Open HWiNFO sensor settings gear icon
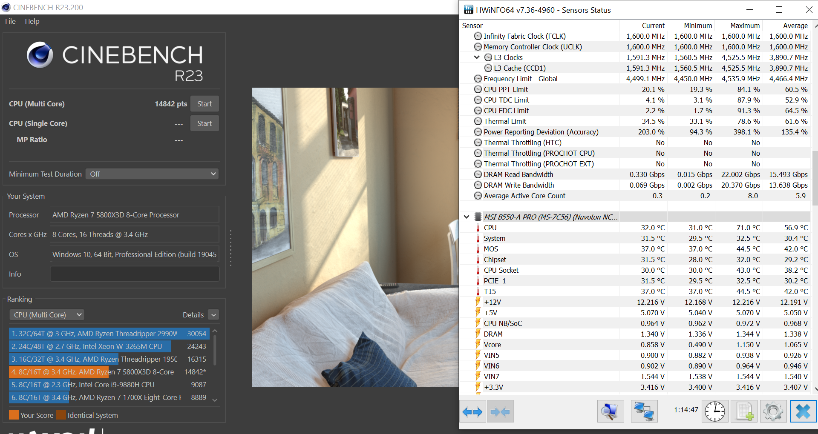Viewport: 818px width, 434px height. [773, 411]
